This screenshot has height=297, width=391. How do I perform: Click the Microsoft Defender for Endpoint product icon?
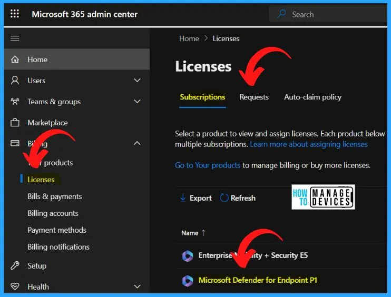[188, 281]
